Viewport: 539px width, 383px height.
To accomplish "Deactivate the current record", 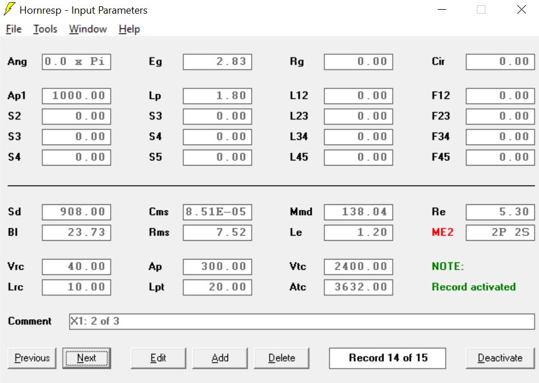I will coord(500,359).
